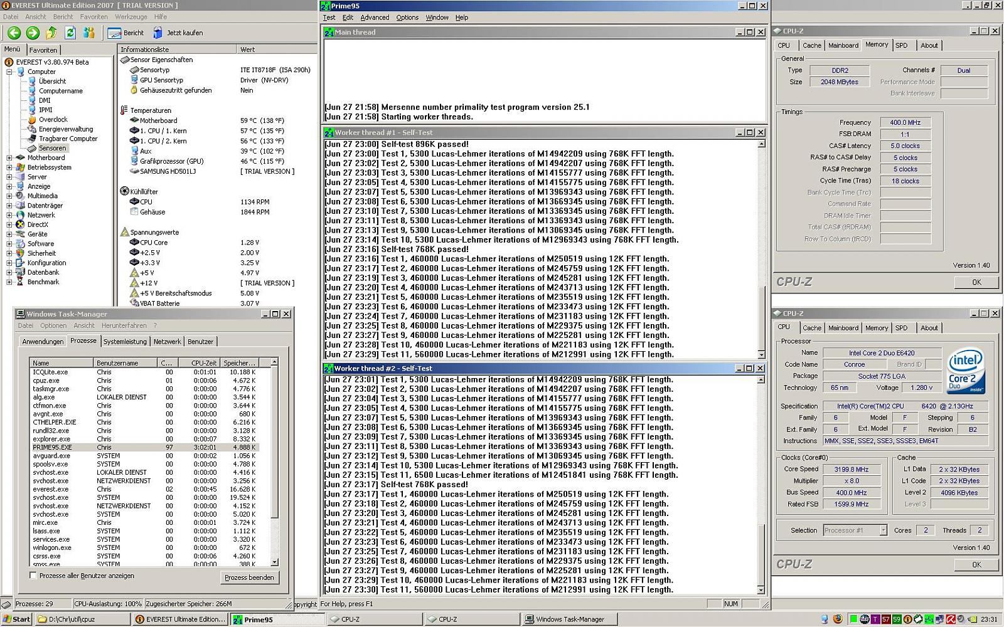Image resolution: width=1004 pixels, height=627 pixels.
Task: Click the two-people icon in EVEREST toolbar
Action: pos(89,33)
